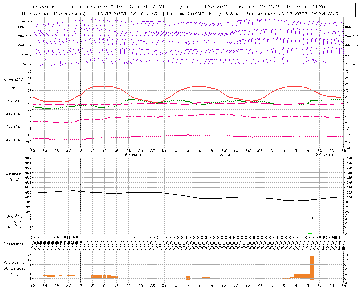Click the "0.1" precipitation amount value
The height and width of the screenshot is (288, 360).
(x=314, y=218)
